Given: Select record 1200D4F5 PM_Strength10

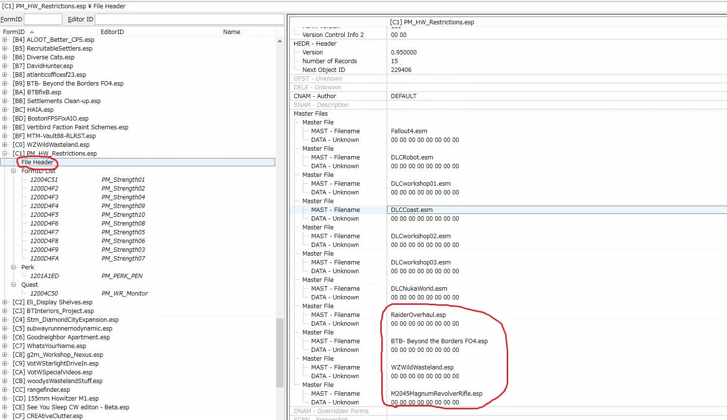Looking at the screenshot, I should 138,215.
